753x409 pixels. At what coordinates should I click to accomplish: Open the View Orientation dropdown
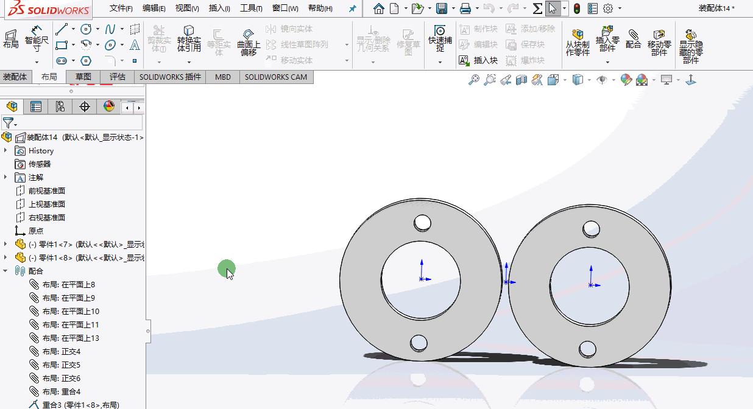click(565, 80)
